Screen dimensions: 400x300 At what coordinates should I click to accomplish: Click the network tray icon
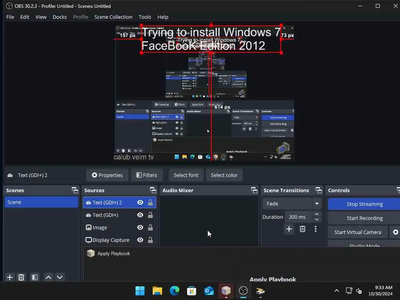[349, 291]
